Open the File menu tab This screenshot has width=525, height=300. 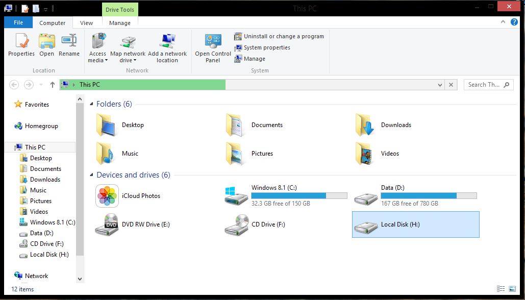(x=18, y=22)
